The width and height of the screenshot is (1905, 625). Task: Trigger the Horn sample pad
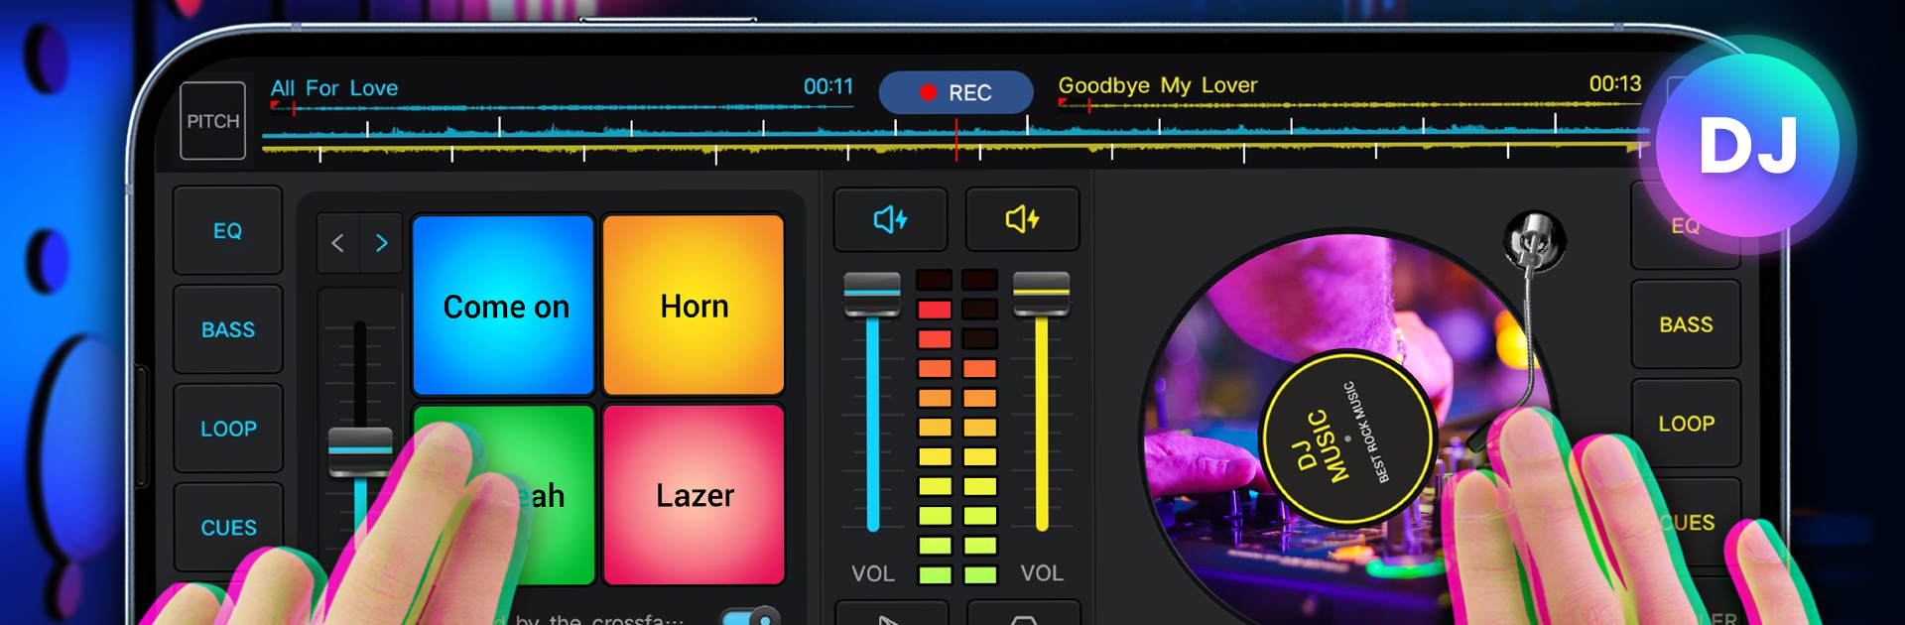(x=694, y=306)
